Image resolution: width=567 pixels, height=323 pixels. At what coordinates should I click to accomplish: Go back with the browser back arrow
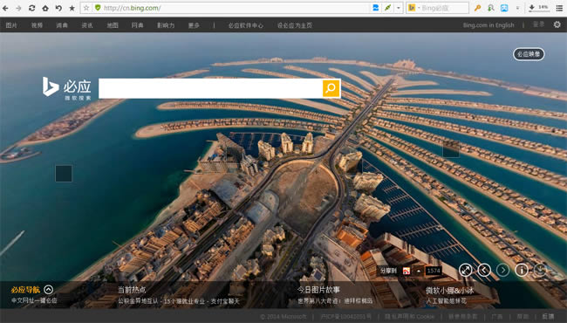point(5,8)
